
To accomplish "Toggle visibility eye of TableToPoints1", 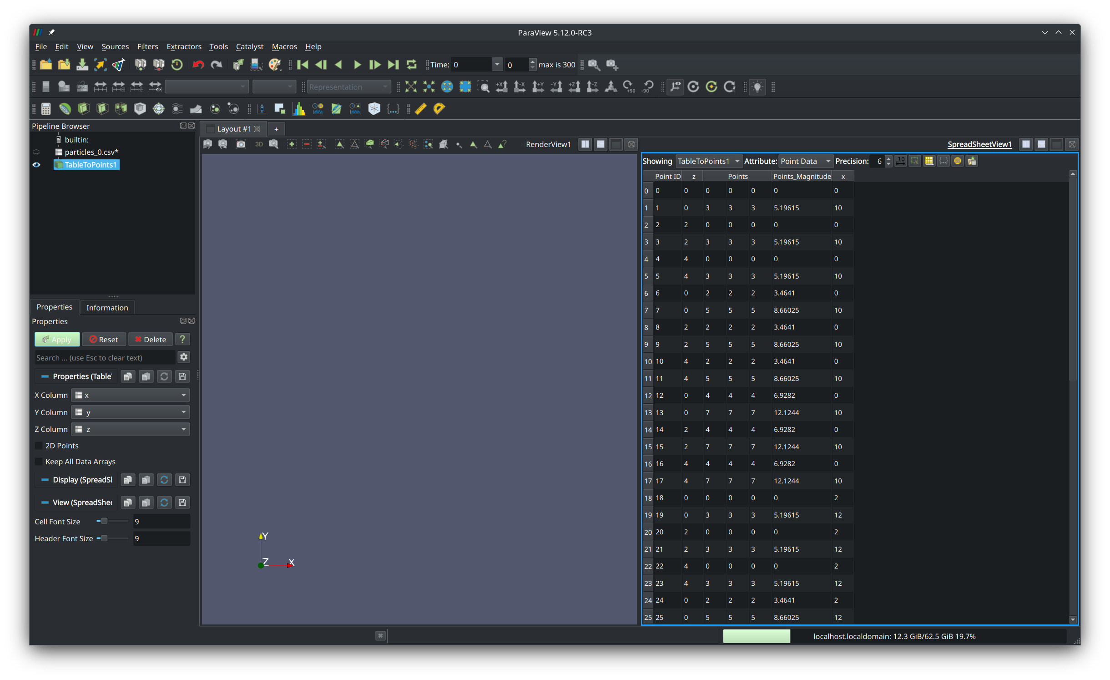I will 36,165.
